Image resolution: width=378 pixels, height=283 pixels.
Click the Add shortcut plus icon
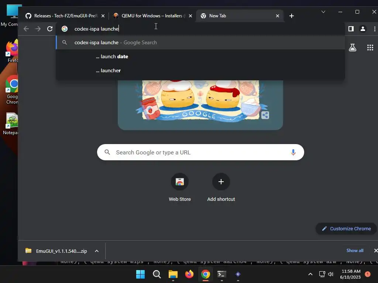click(221, 182)
